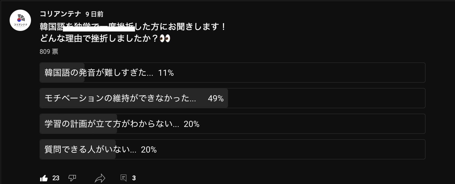Click the thumbs down dislike icon

pyautogui.click(x=72, y=178)
